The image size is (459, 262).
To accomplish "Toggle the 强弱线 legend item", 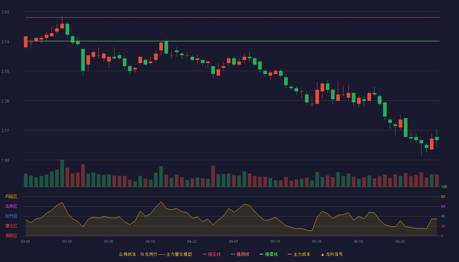I will 240,254.
